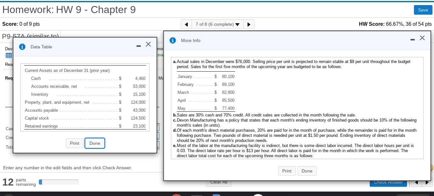Minimize the Data Table dialog
This screenshot has width=434, height=196.
click(x=139, y=46)
